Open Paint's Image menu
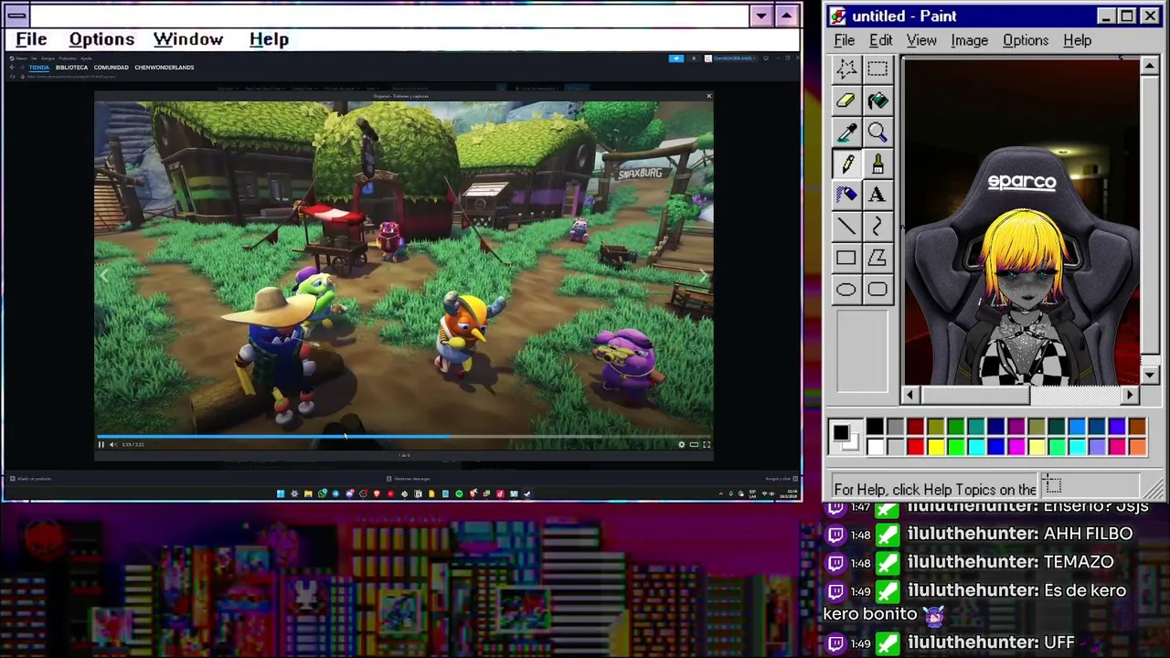Screen dimensions: 1170x658 969,40
